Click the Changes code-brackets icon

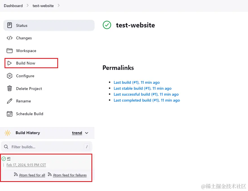tap(10, 38)
